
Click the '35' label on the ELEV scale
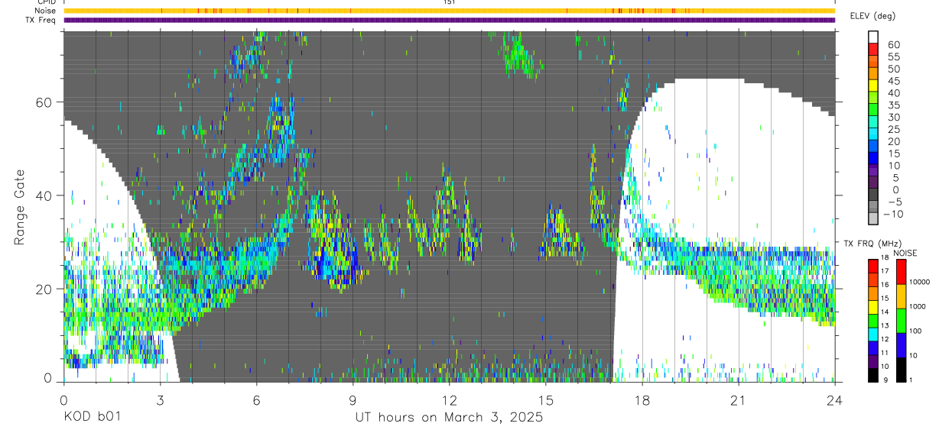pyautogui.click(x=892, y=105)
